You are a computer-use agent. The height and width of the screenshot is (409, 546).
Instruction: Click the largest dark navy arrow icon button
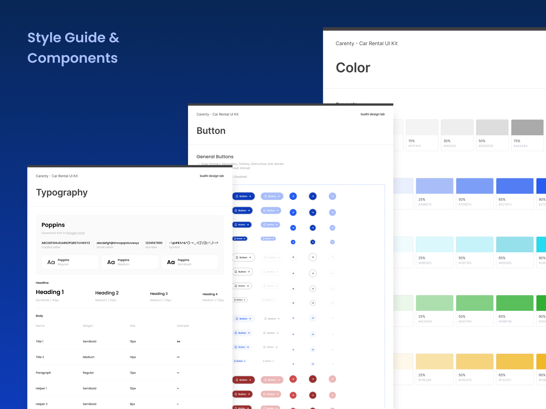click(313, 196)
